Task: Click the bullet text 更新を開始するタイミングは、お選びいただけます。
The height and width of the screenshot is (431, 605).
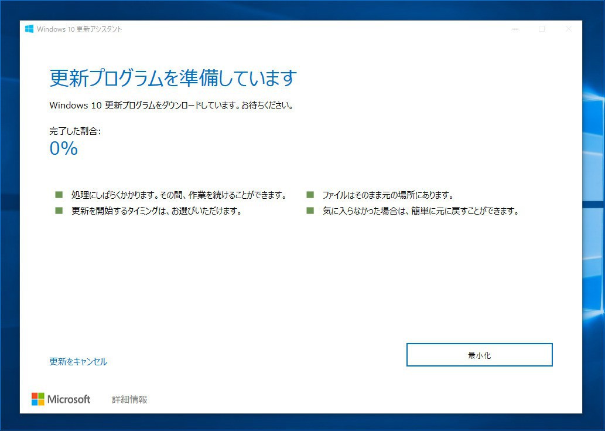Action: coord(156,211)
